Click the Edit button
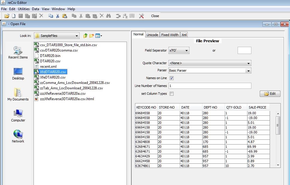 click(270, 94)
